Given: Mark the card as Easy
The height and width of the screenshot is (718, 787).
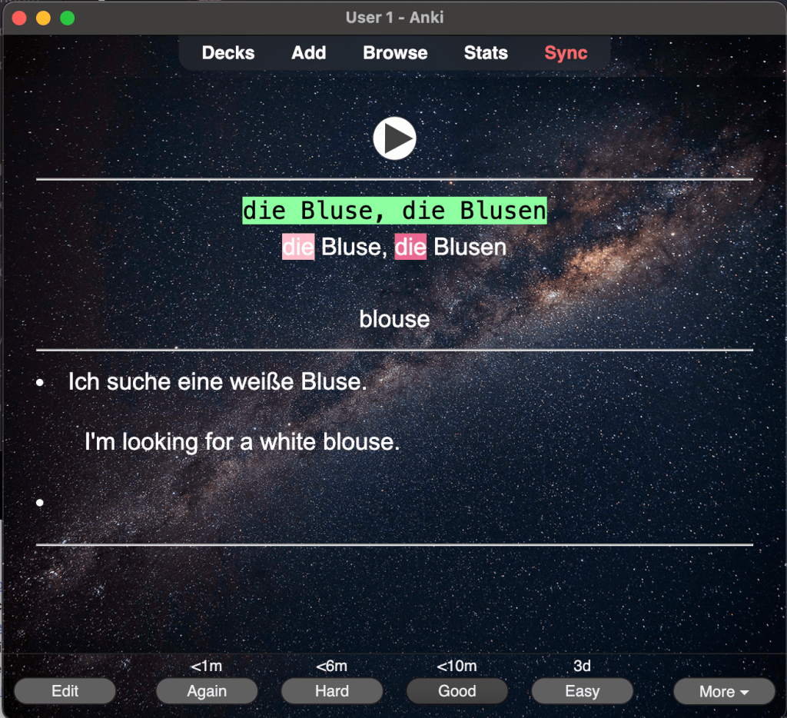Looking at the screenshot, I should tap(582, 691).
